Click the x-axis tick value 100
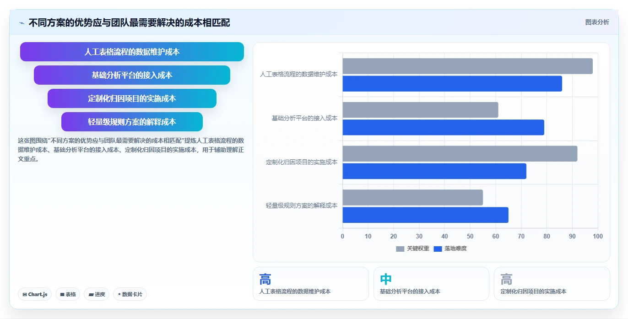Screen dimensions: 628x319 coord(598,236)
